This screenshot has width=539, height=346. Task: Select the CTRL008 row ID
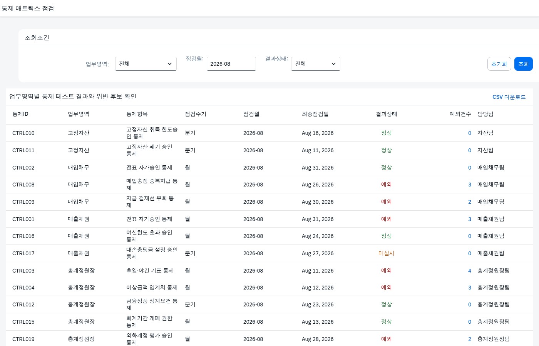click(x=23, y=185)
